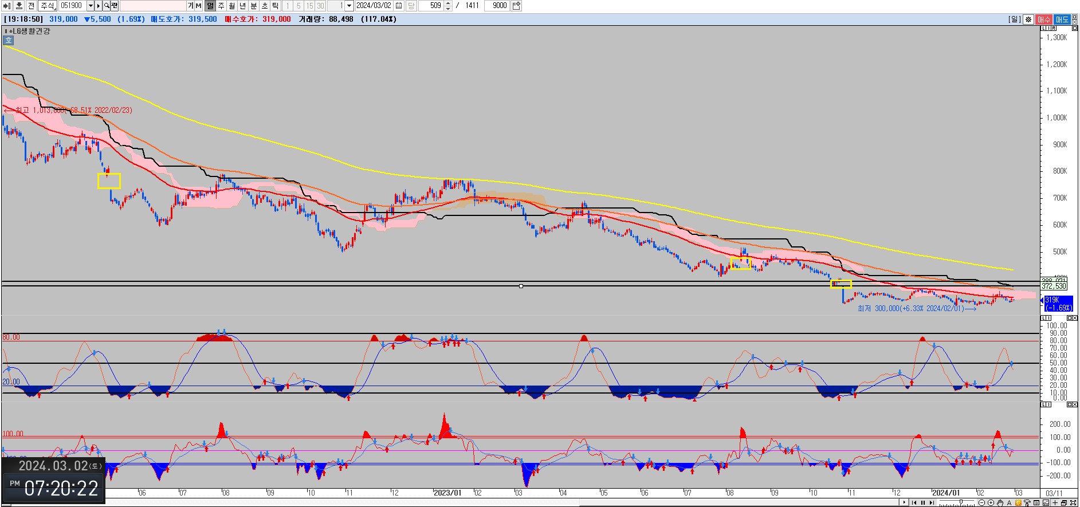This screenshot has height=507, width=1080.
Task: Close the stochastic indicator panel
Action: 1074,318
